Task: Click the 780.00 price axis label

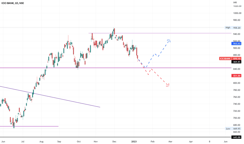Action: 237,90
